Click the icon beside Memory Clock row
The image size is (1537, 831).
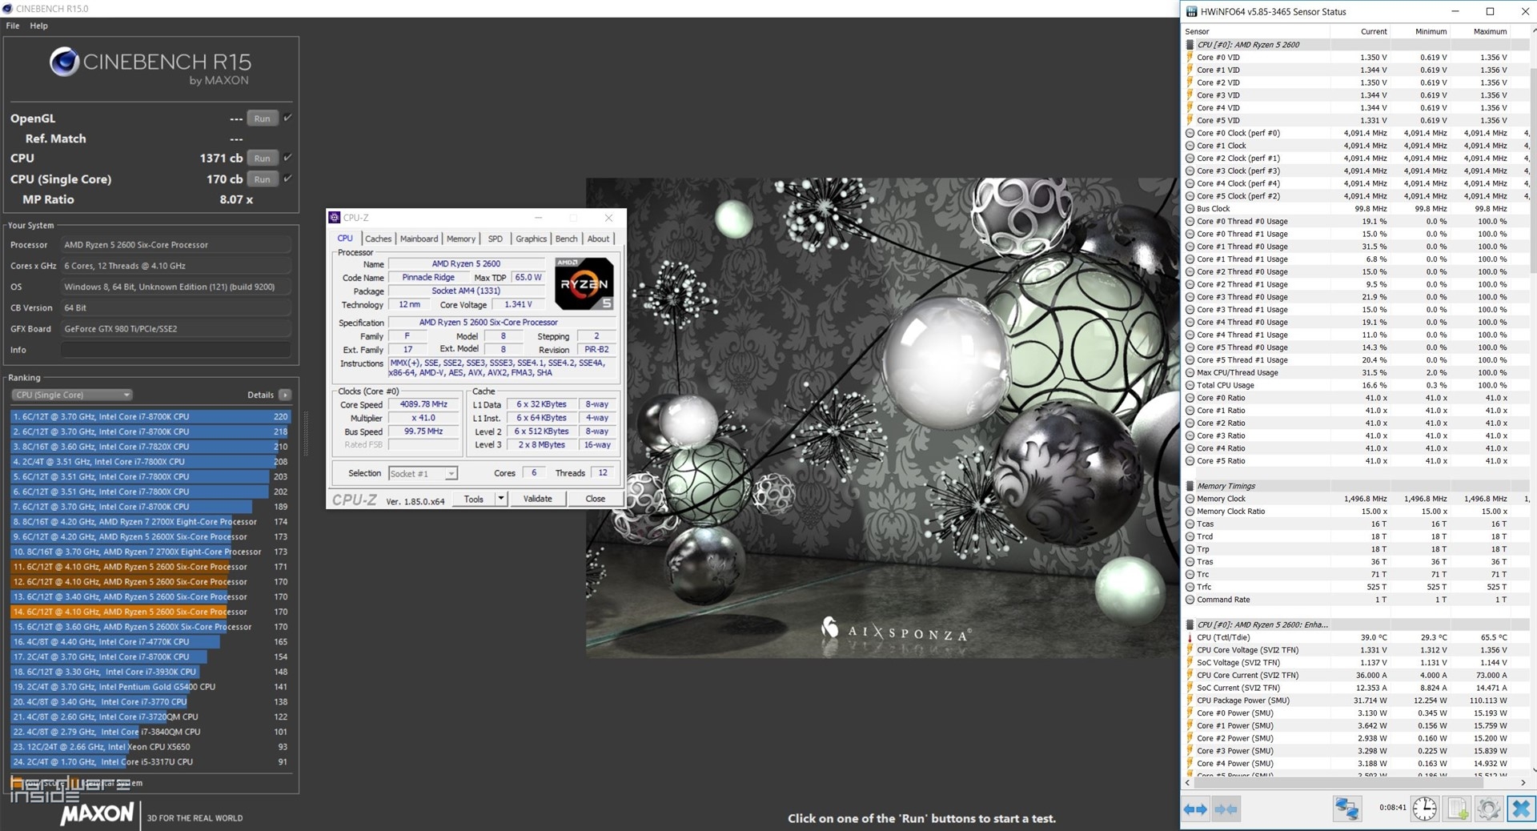tap(1190, 499)
